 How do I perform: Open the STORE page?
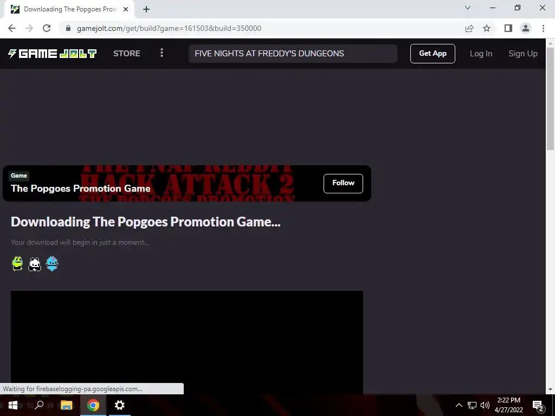(127, 54)
